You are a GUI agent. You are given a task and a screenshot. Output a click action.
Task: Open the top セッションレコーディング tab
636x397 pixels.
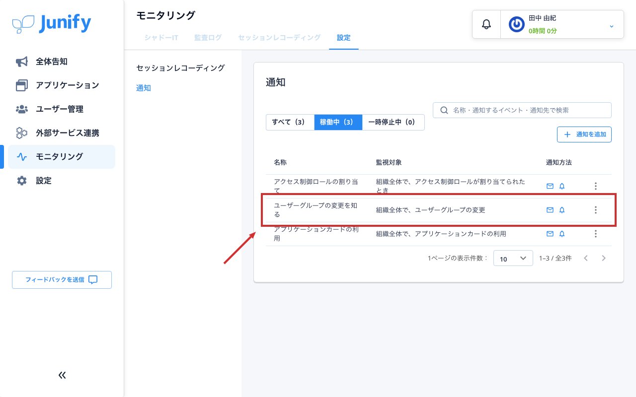click(279, 37)
